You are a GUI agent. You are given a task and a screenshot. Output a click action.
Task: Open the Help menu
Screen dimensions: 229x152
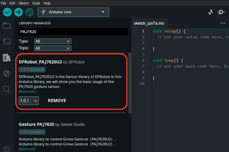(x=47, y=3)
